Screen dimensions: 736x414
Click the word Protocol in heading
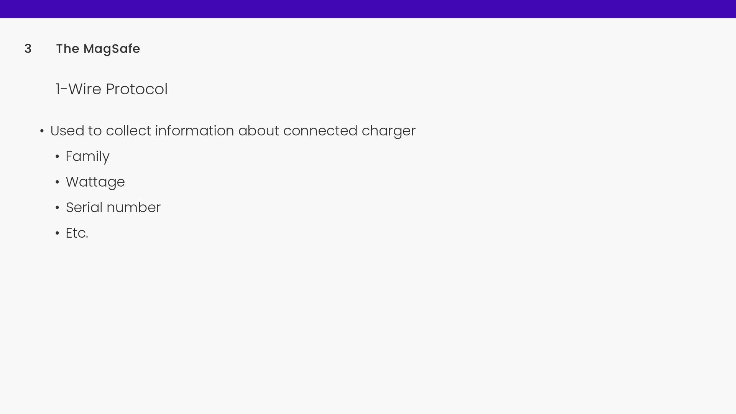[x=136, y=89]
